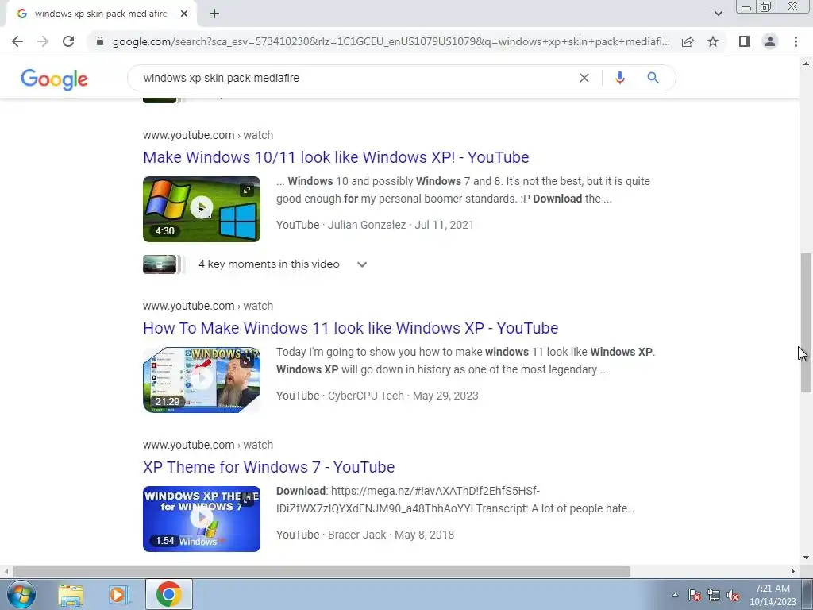This screenshot has height=610, width=813.
Task: Open the network status tray icon
Action: pos(714,595)
